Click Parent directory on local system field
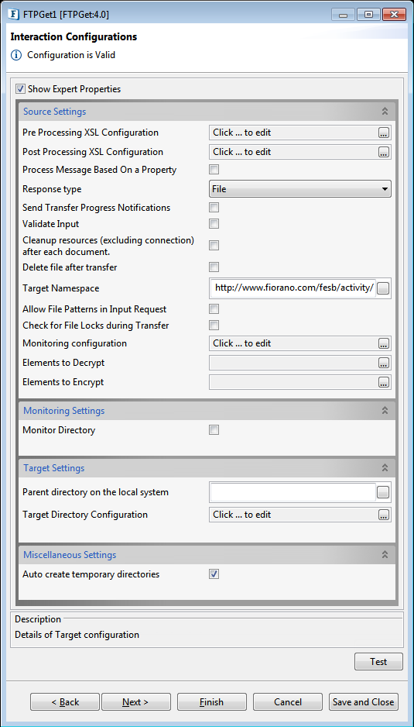414x727 pixels. pyautogui.click(x=293, y=492)
